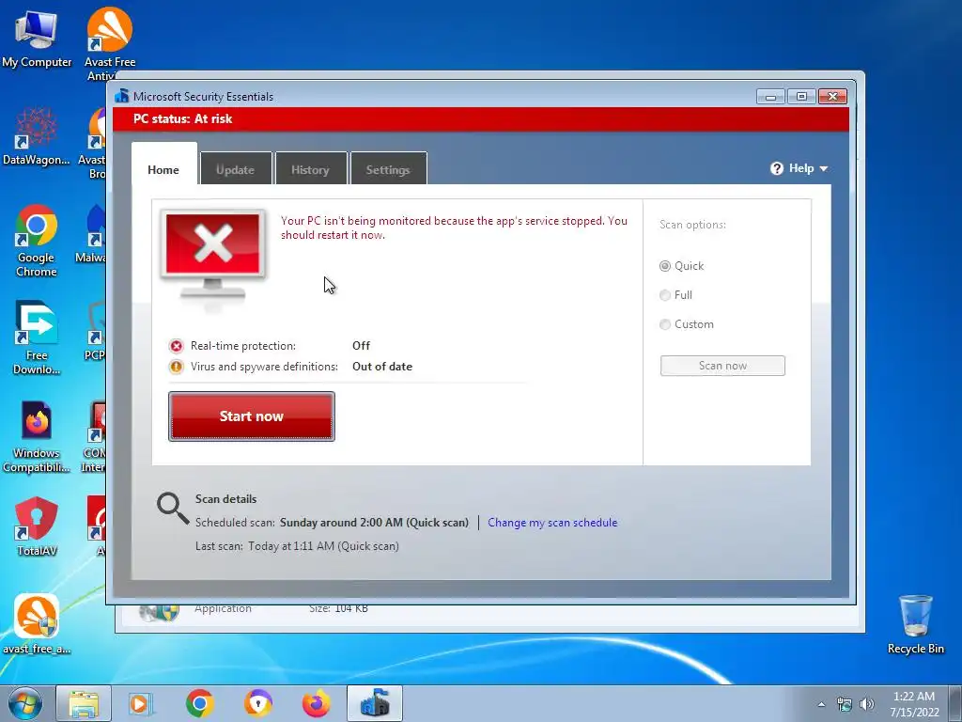Click the Show desktop strip
This screenshot has width=962, height=722.
955,703
